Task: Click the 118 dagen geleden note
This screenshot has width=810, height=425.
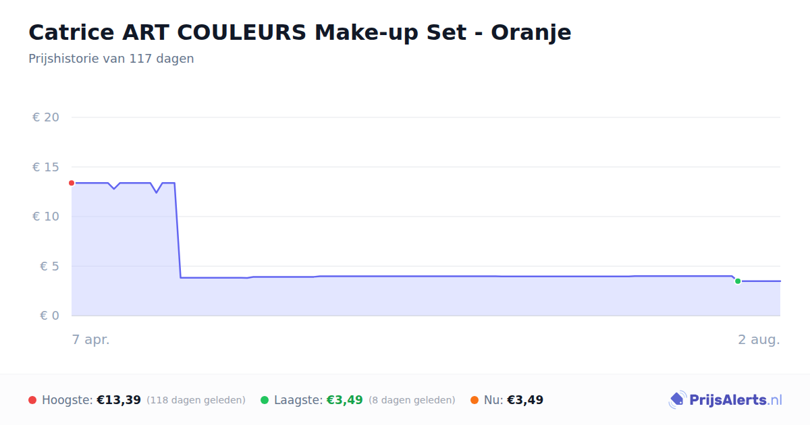Action: (x=196, y=400)
